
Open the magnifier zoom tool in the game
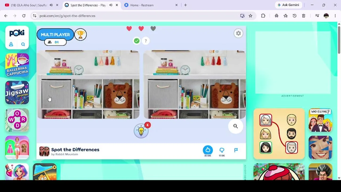coord(236,126)
